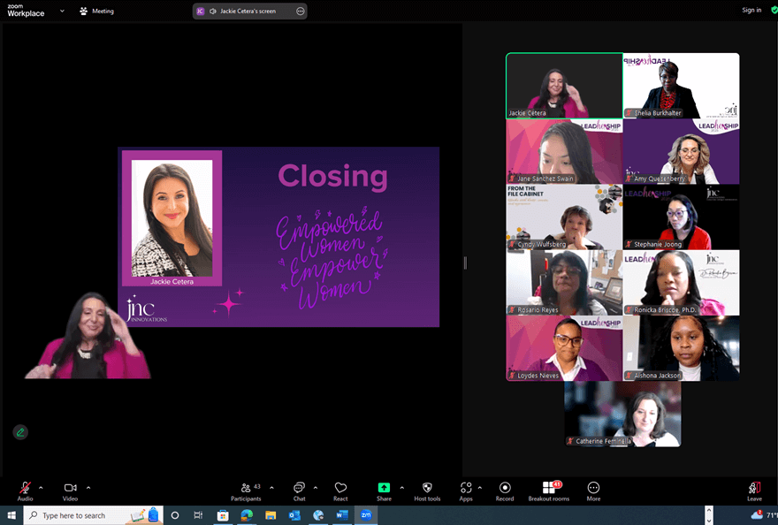Open the More options menu

click(593, 488)
